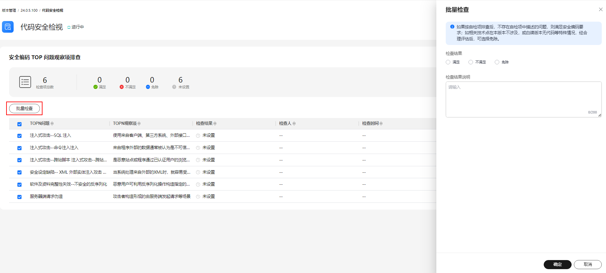This screenshot has width=606, height=273.
Task: Click the gray 未设置 status icon
Action: pyautogui.click(x=174, y=87)
